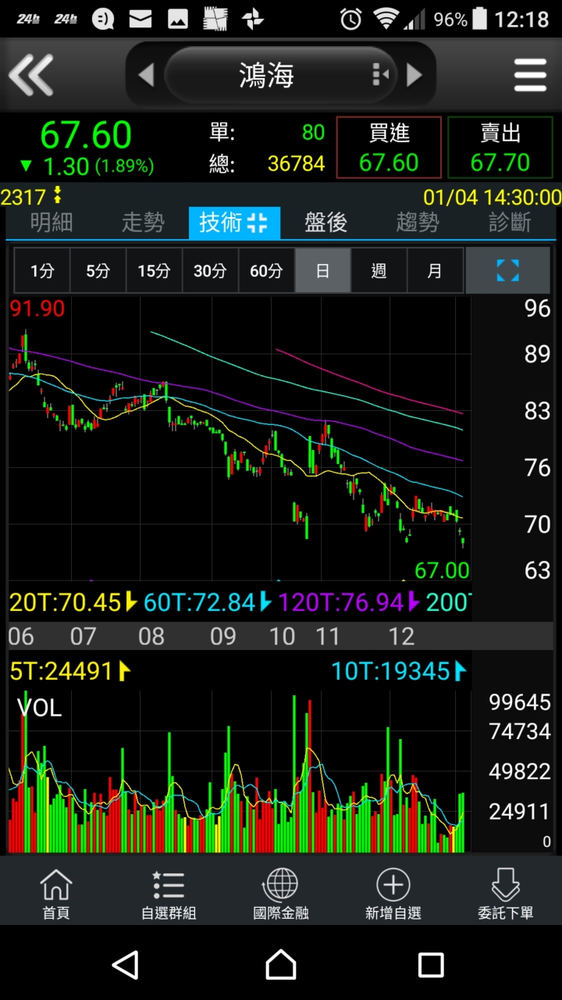Open 委託下單 place order icon

(506, 893)
